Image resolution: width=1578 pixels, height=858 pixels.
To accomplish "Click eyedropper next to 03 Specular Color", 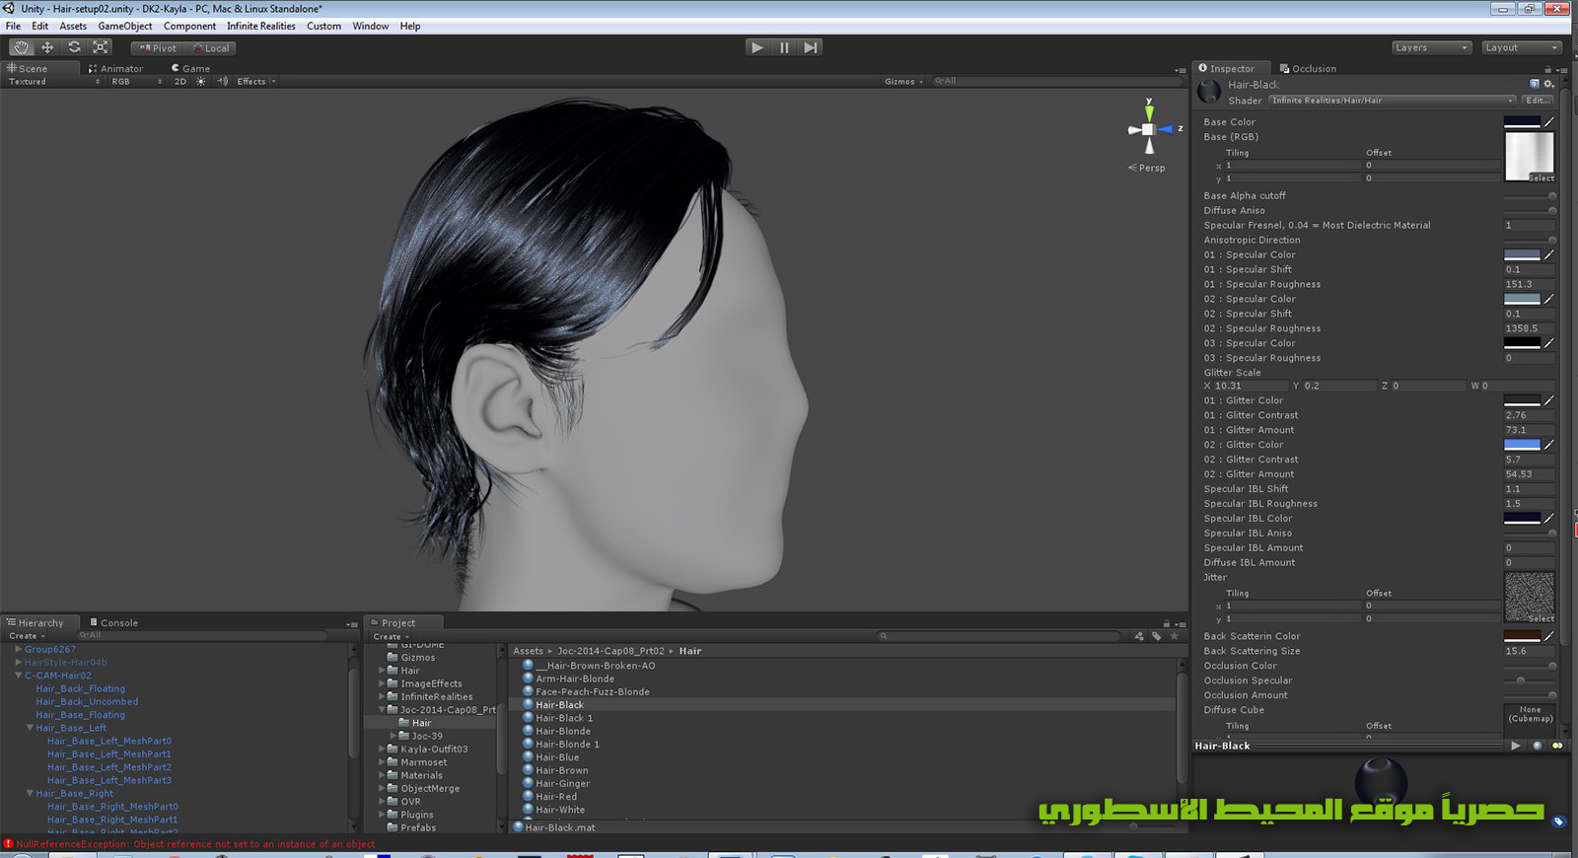I will coord(1549,343).
